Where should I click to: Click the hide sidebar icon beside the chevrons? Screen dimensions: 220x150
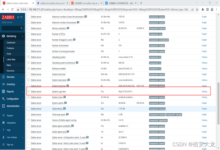point(22,18)
